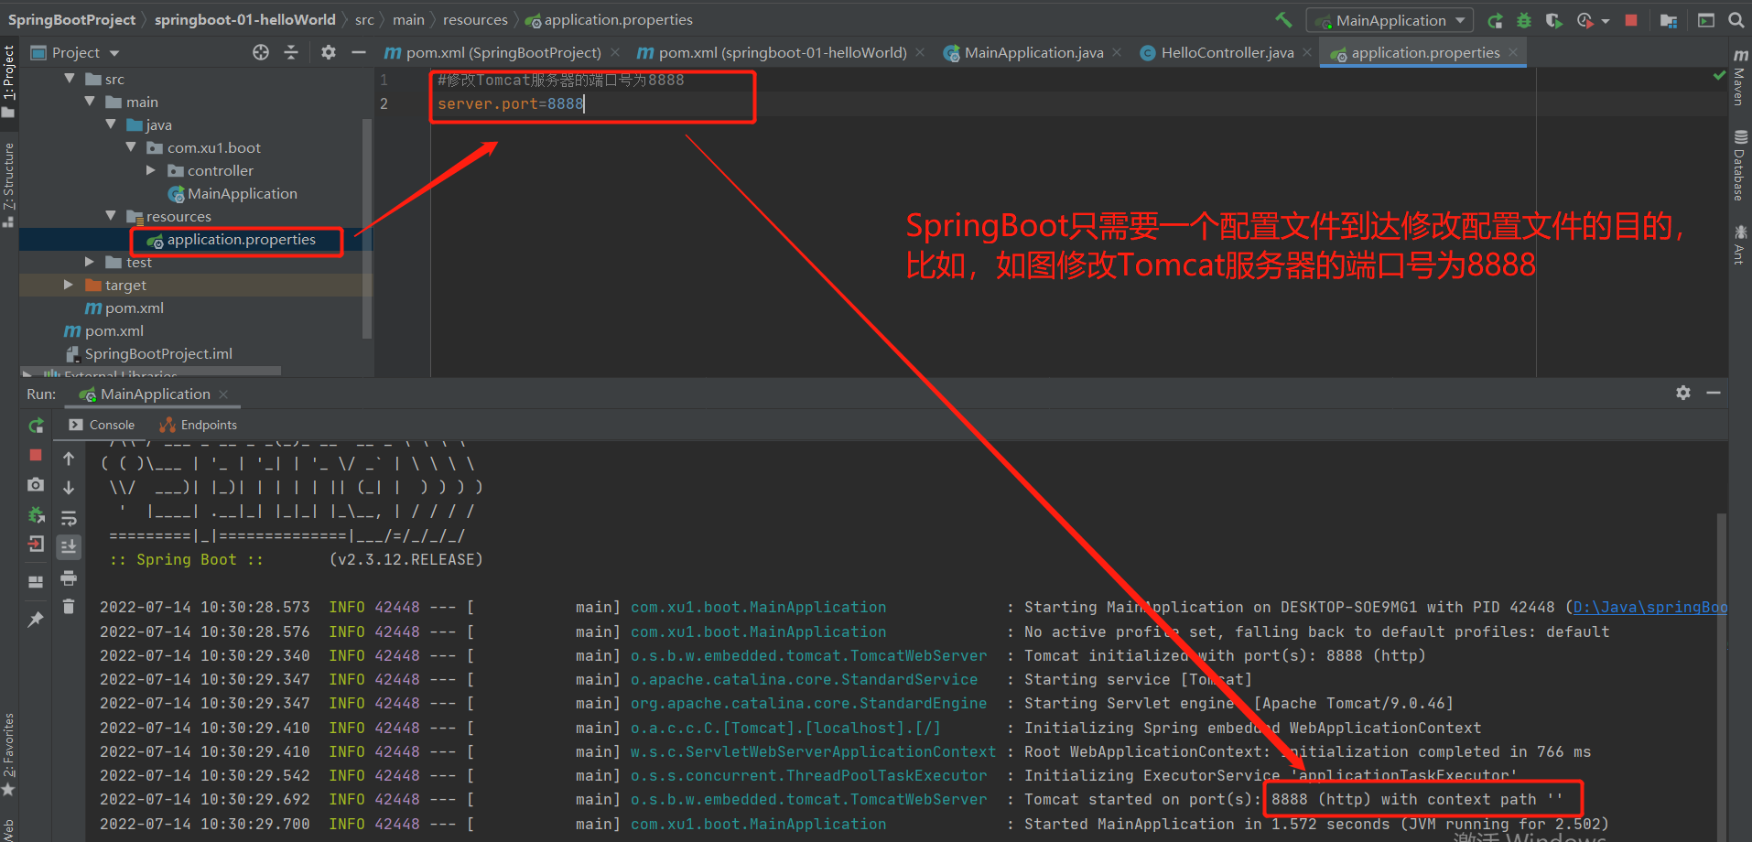Collapse the java folder node
This screenshot has height=842, width=1752.
(111, 124)
